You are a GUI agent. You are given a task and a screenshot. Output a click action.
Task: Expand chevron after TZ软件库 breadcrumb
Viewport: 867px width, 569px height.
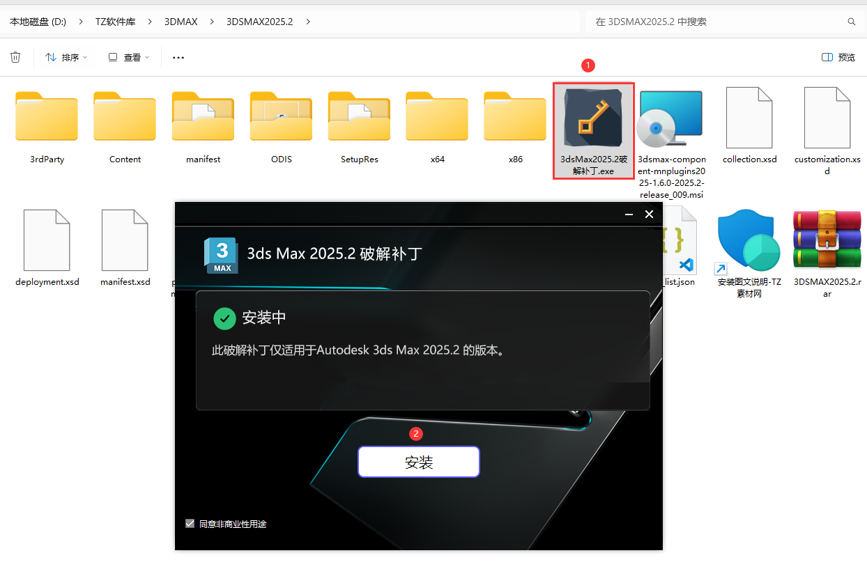click(x=150, y=22)
